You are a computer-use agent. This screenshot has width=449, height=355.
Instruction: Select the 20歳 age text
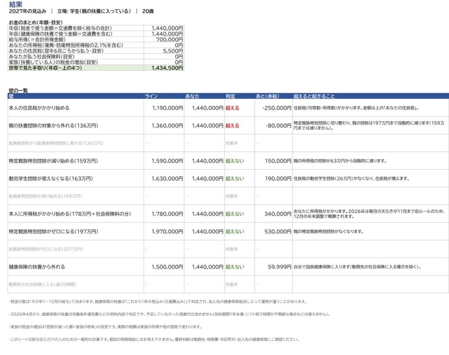(148, 11)
